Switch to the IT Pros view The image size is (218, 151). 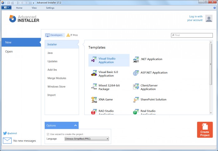coord(72,35)
